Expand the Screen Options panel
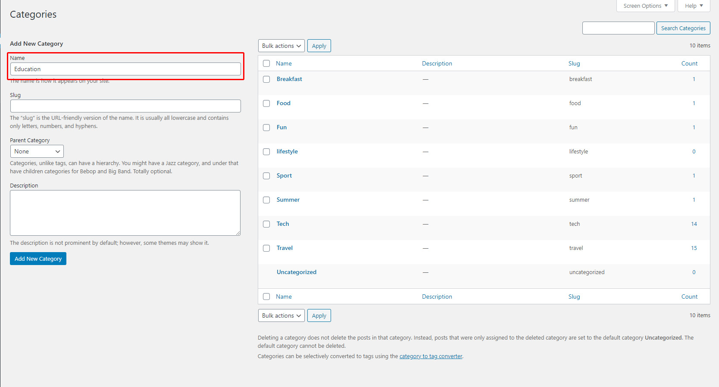The image size is (719, 387). [x=645, y=6]
